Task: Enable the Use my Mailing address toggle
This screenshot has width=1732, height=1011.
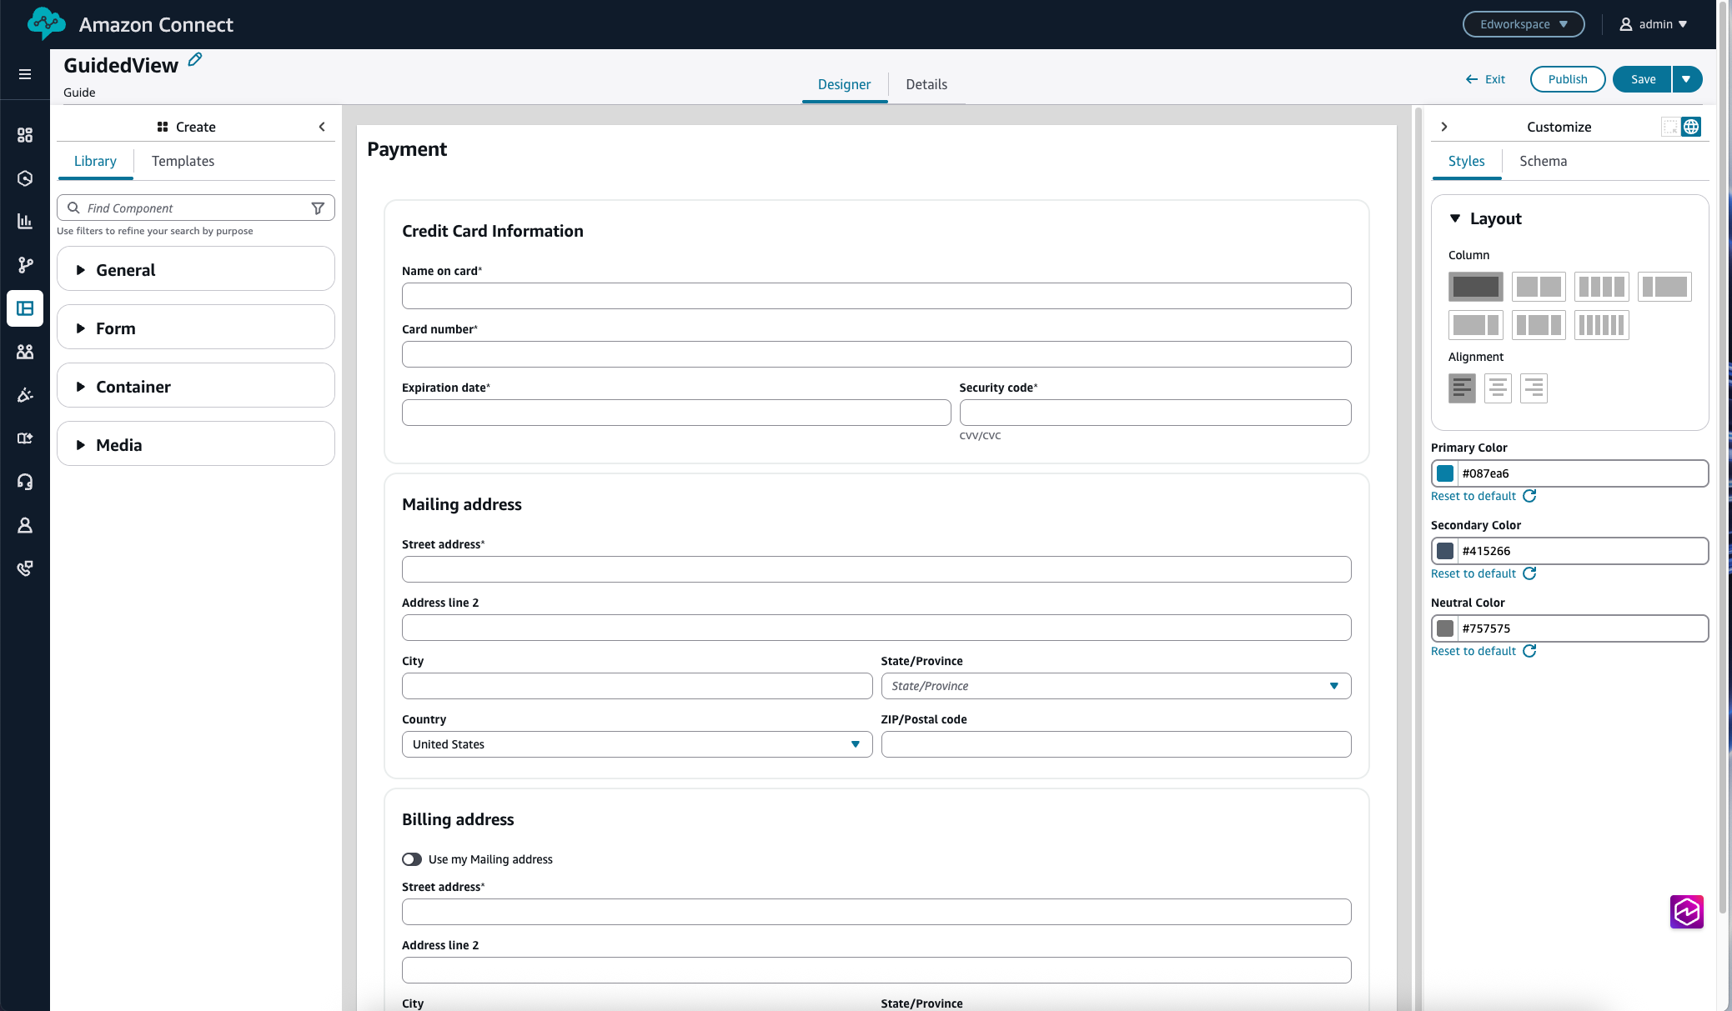Action: pyautogui.click(x=412, y=858)
